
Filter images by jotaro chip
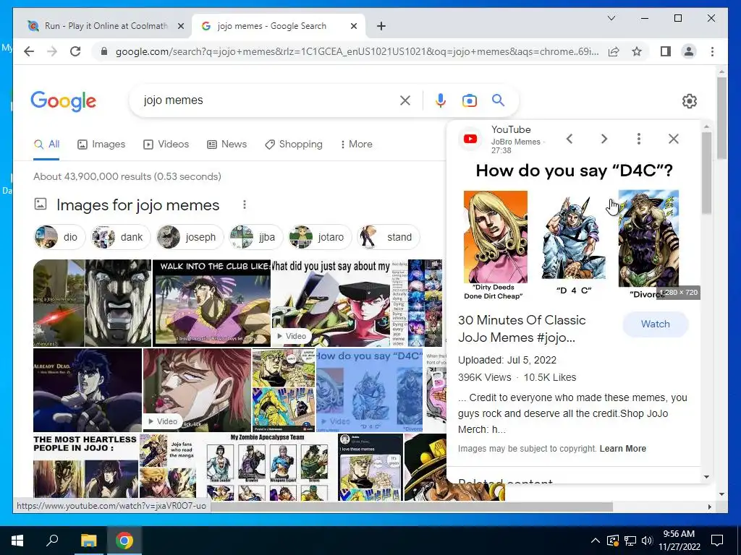coord(319,237)
